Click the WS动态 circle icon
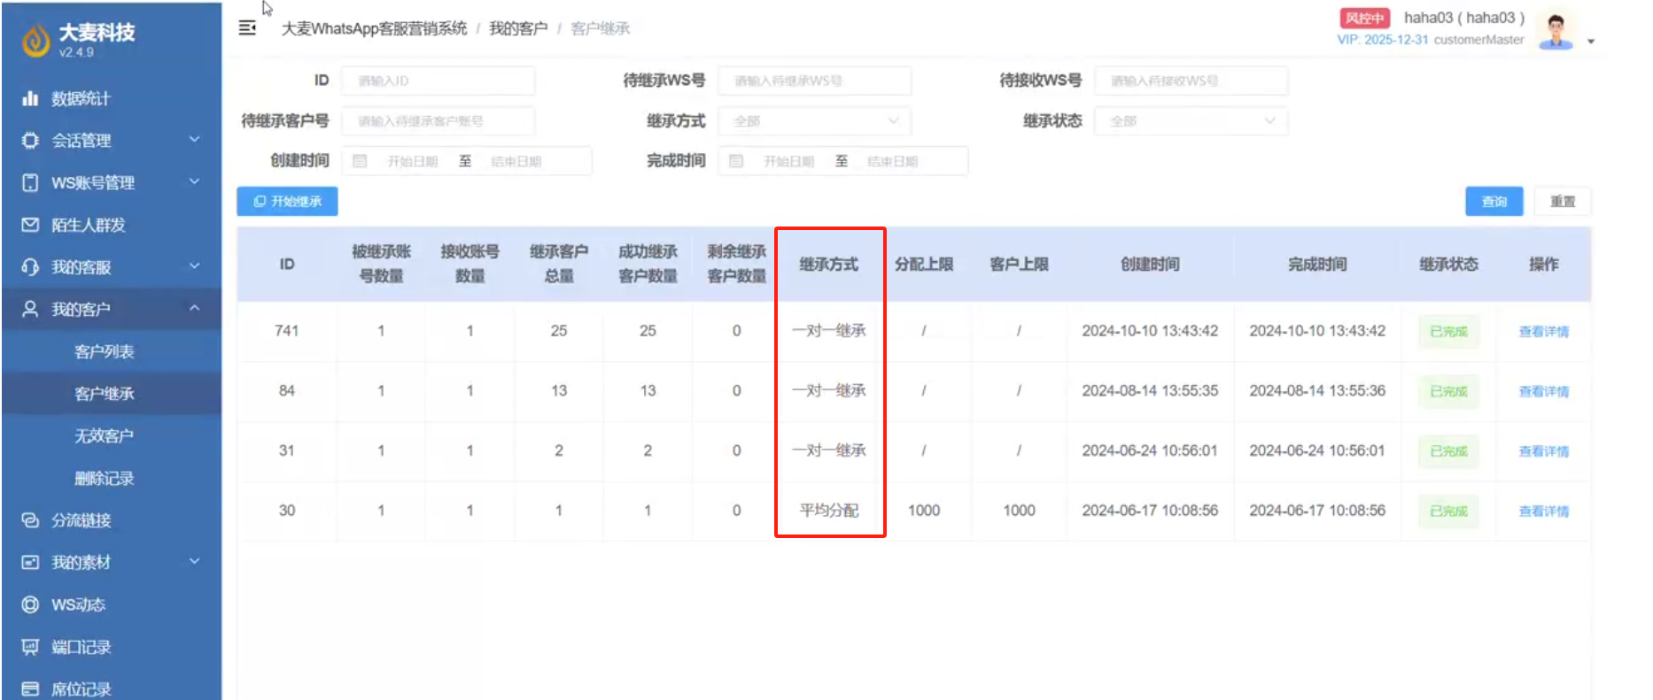This screenshot has height=700, width=1653. coord(30,604)
